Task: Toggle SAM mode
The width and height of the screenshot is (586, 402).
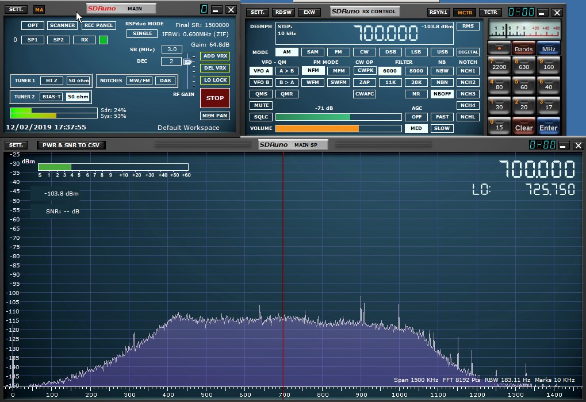Action: [312, 52]
